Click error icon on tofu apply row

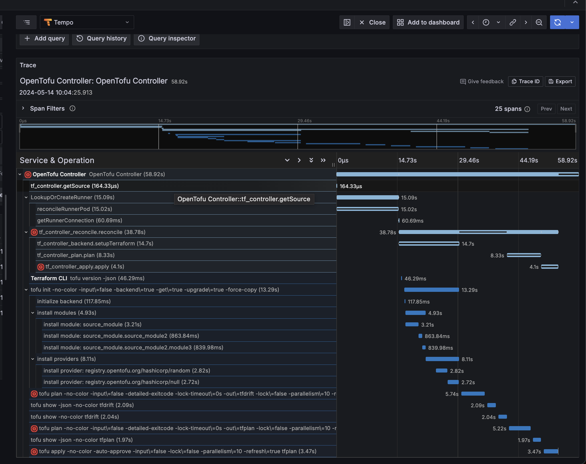point(34,451)
